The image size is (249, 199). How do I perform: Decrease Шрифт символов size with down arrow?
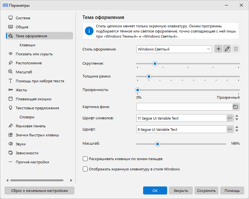(x=237, y=119)
